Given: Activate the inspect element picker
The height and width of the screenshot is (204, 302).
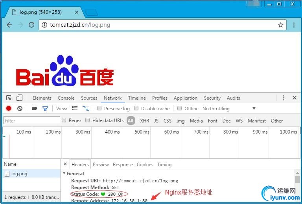Looking at the screenshot, I should click(x=9, y=98).
